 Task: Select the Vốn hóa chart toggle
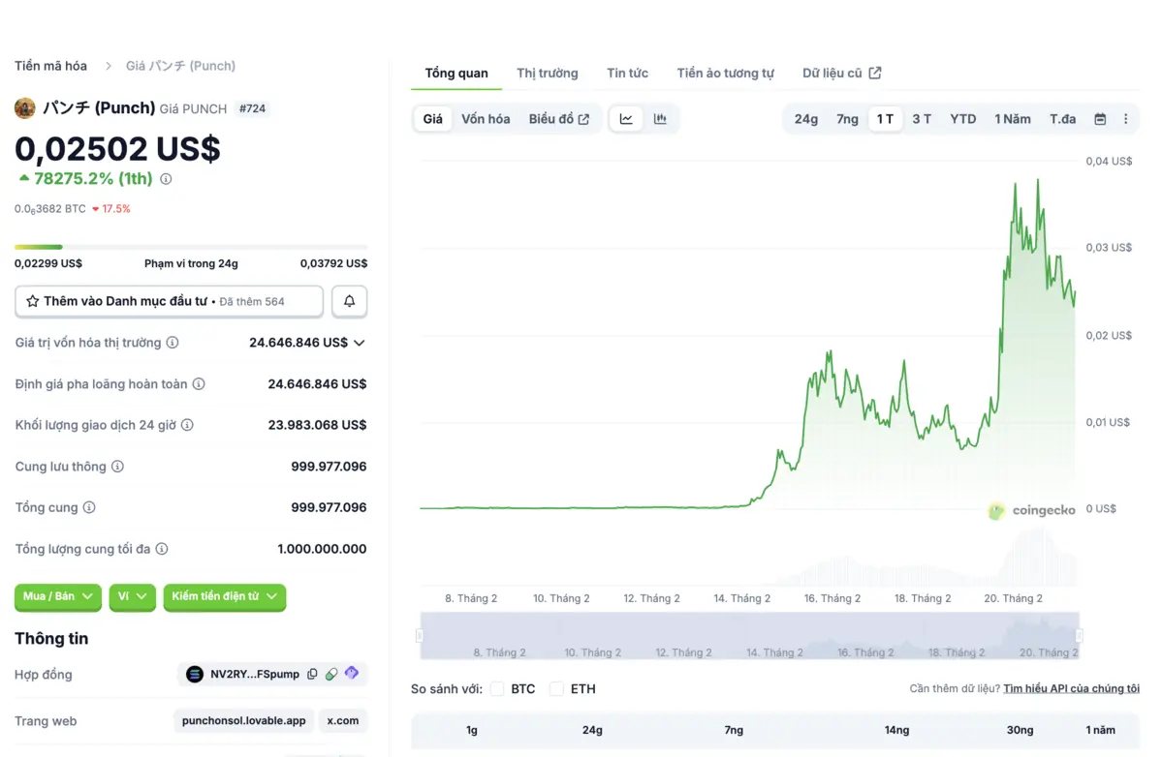486,119
